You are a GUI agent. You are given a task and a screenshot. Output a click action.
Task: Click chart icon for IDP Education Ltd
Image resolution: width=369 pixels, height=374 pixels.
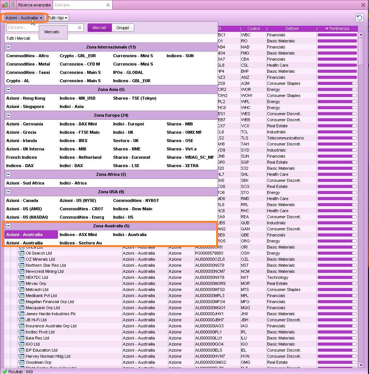pyautogui.click(x=22, y=350)
